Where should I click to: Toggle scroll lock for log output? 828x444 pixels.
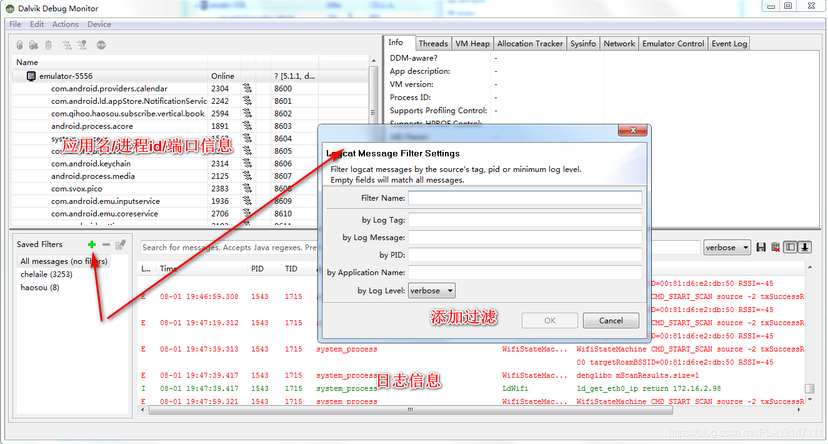tap(805, 248)
